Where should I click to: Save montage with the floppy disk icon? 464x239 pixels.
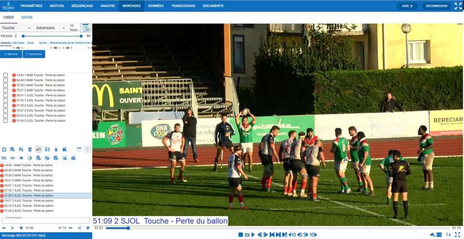coord(47,149)
